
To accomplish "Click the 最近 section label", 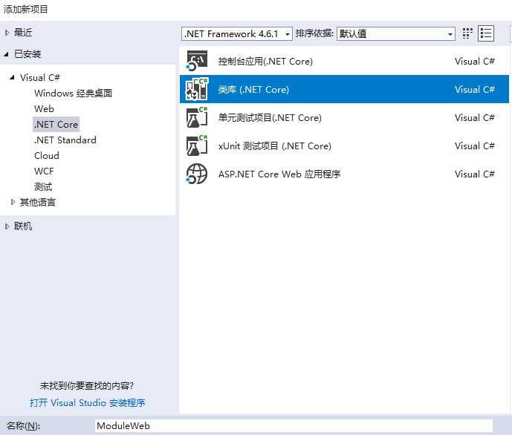I will [x=23, y=32].
